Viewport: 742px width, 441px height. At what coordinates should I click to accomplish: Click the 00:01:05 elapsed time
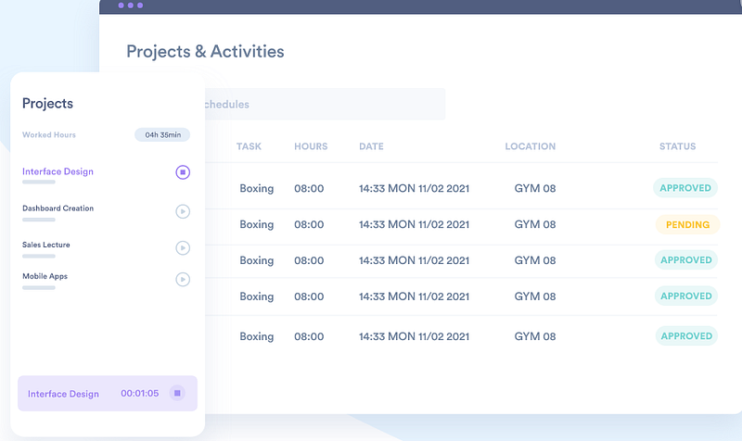[x=140, y=393]
